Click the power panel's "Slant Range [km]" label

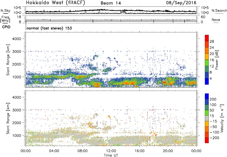(x=8, y=60)
